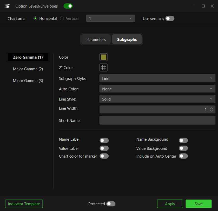Screen dimensions: 218x211
Task: Open the 2° Color grid swatch
Action: click(x=103, y=67)
